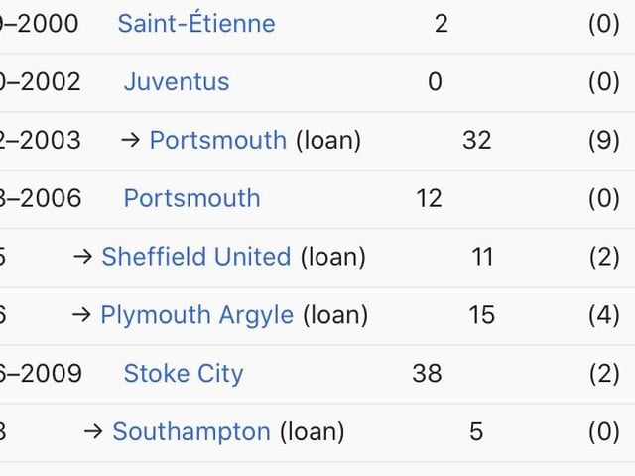635x476 pixels.
Task: Click the arrow icon before Portsmouth (loan)
Action: 130,141
